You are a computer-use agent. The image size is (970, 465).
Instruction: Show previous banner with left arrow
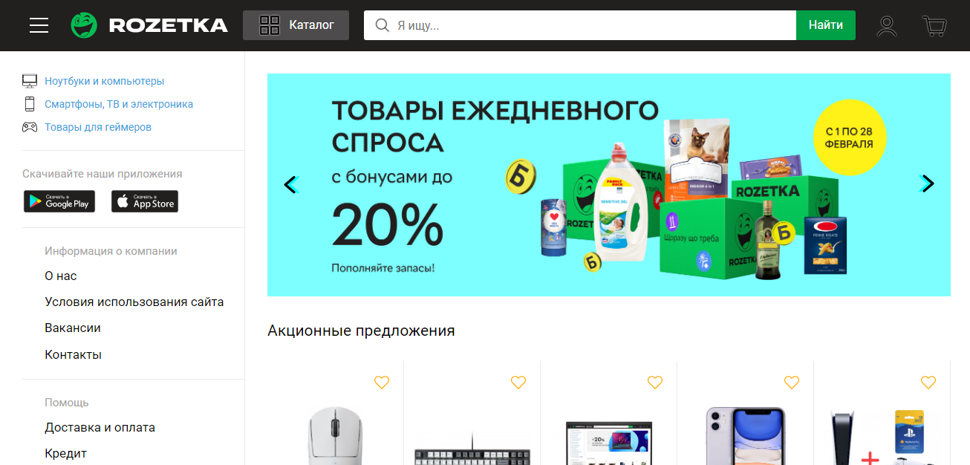click(290, 184)
